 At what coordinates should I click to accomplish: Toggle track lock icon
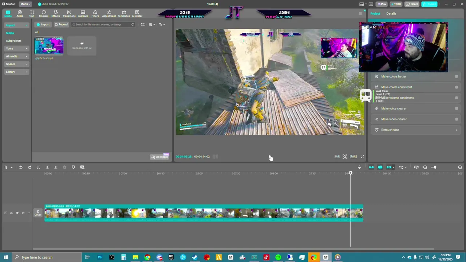(11, 213)
